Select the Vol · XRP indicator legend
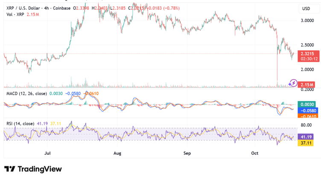This screenshot has height=180, width=321. (15, 15)
